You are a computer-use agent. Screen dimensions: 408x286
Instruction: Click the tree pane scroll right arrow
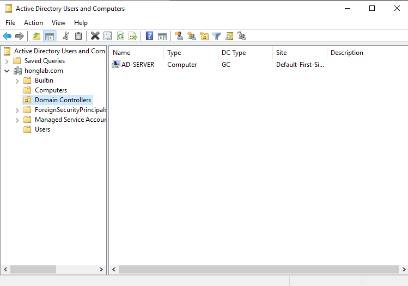click(101, 269)
